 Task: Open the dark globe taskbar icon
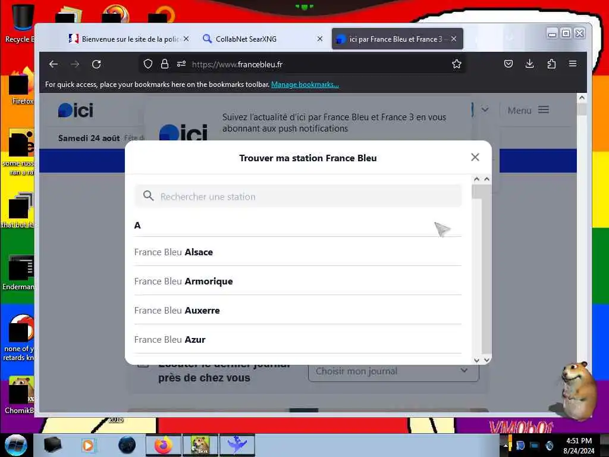pyautogui.click(x=127, y=445)
